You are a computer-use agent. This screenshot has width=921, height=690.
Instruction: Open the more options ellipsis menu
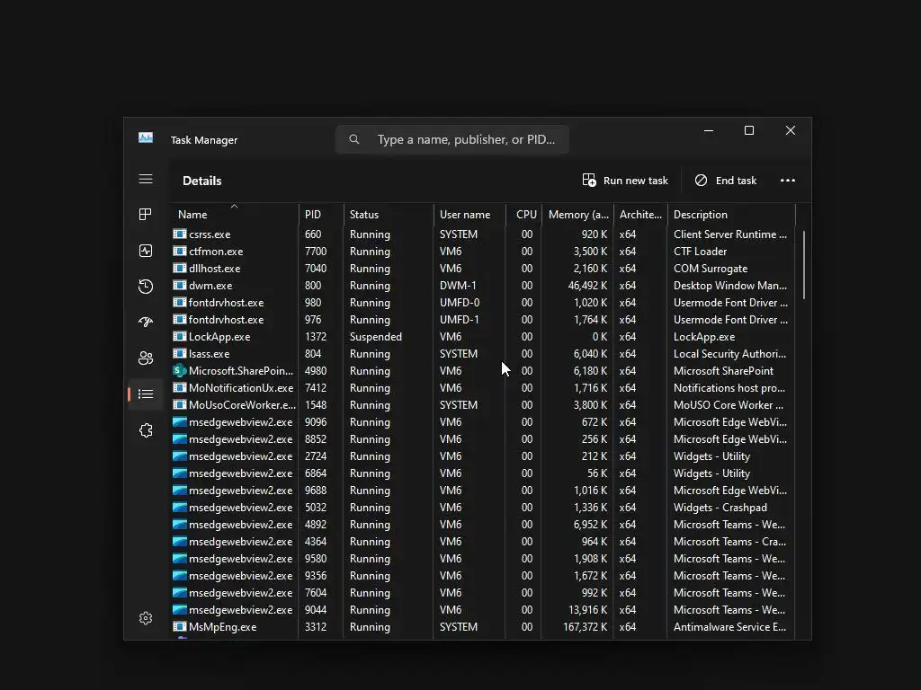pos(788,180)
